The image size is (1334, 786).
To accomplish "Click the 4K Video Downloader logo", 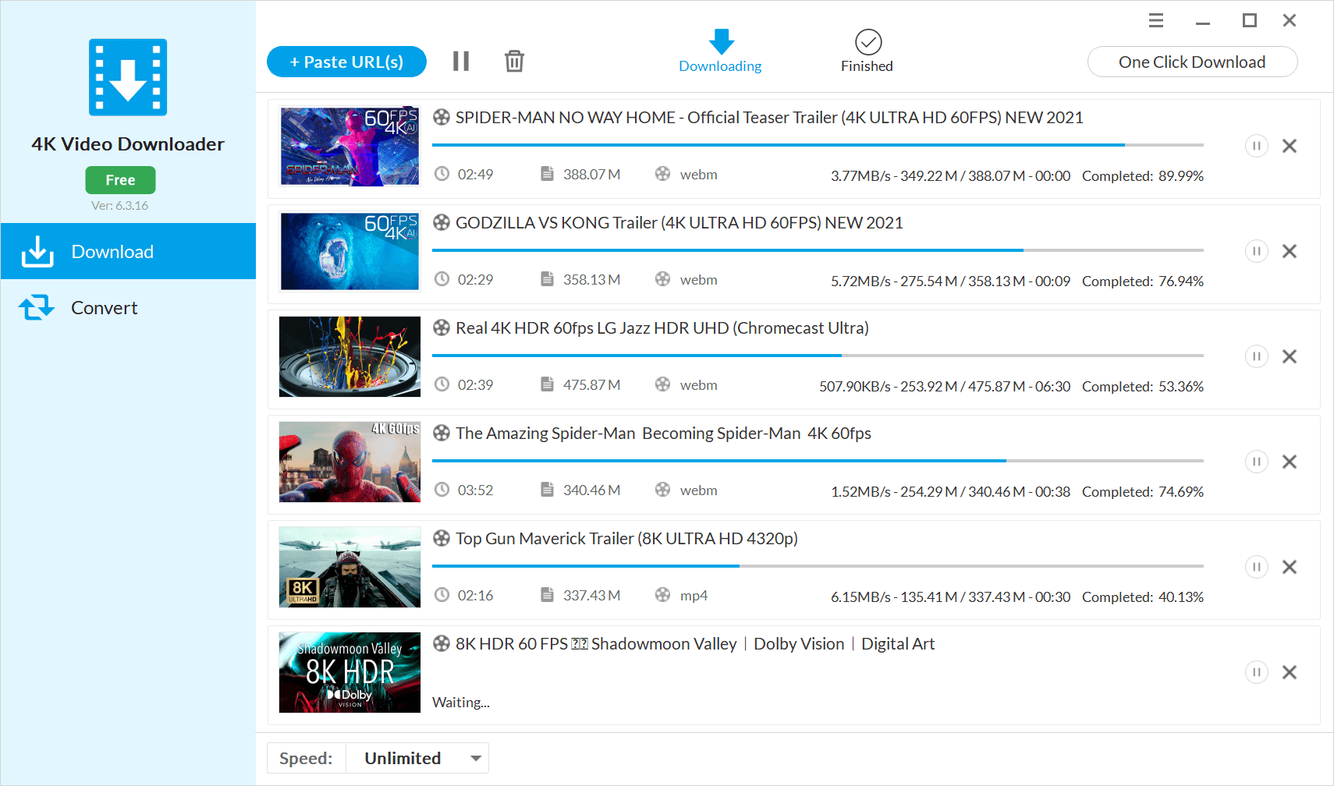I will click(x=128, y=77).
